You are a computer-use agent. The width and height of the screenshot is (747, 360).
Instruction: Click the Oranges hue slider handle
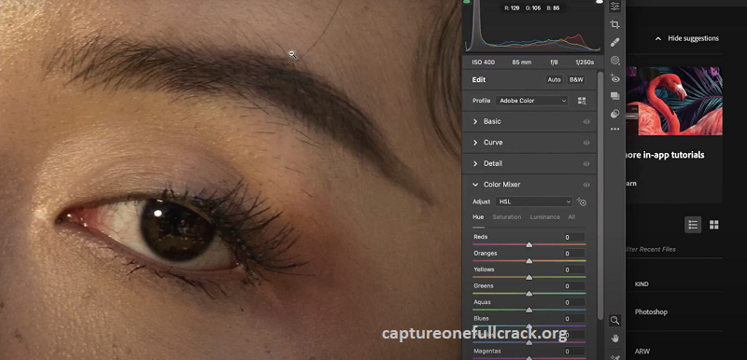tap(529, 260)
